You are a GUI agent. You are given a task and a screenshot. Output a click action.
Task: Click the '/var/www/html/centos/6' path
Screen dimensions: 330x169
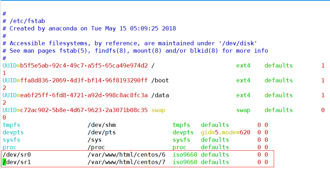tap(126, 155)
